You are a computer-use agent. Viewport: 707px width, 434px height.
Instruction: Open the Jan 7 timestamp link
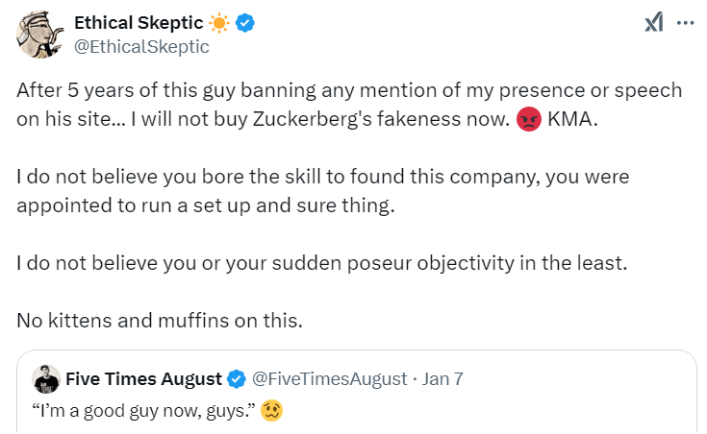tap(442, 379)
